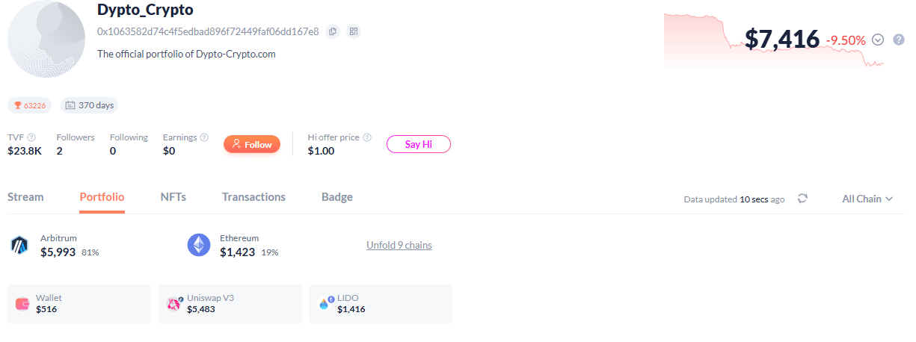Switch to the Stream tab

tap(25, 197)
